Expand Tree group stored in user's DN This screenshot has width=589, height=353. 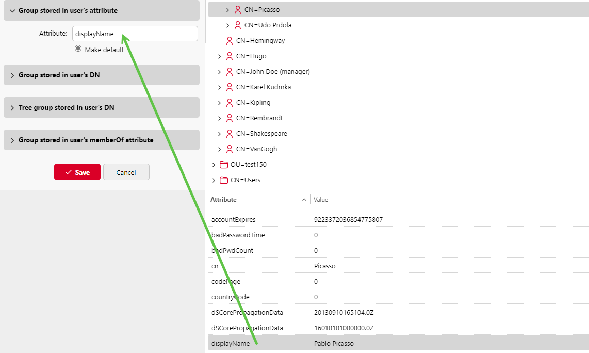pos(12,107)
